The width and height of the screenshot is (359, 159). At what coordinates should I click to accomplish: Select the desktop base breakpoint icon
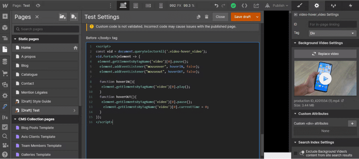123,6
